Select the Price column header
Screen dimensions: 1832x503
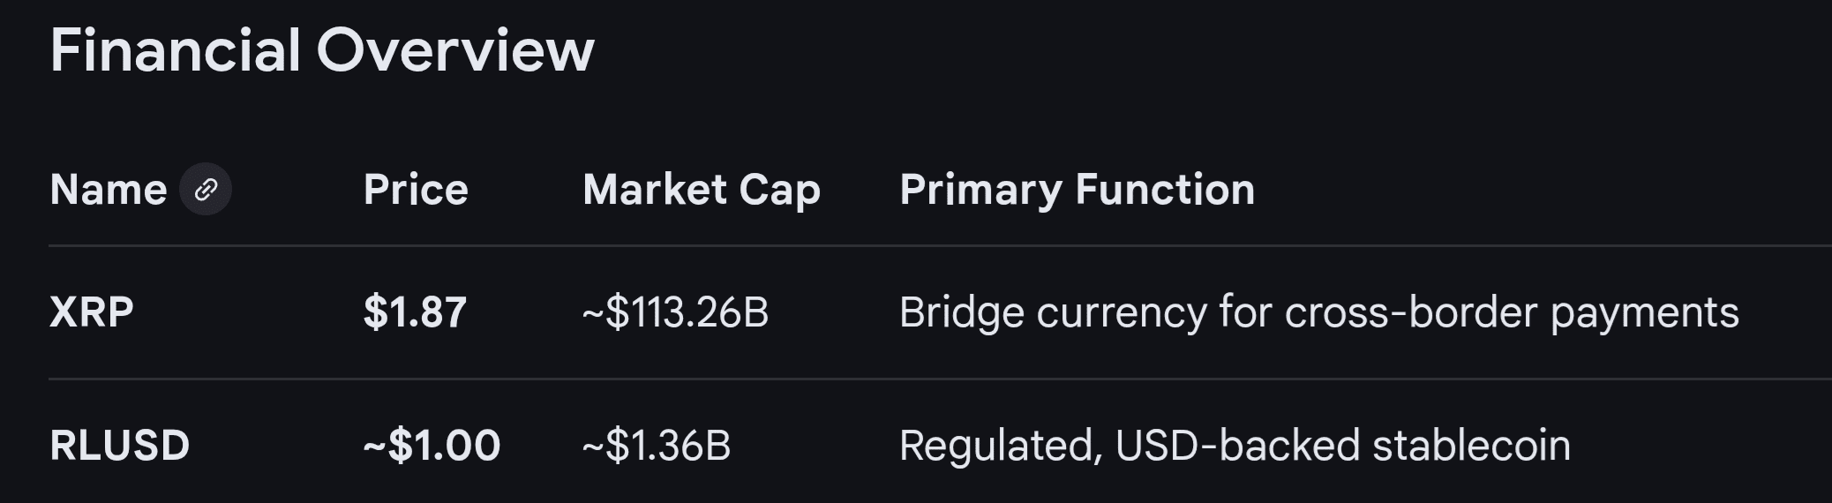(x=416, y=190)
